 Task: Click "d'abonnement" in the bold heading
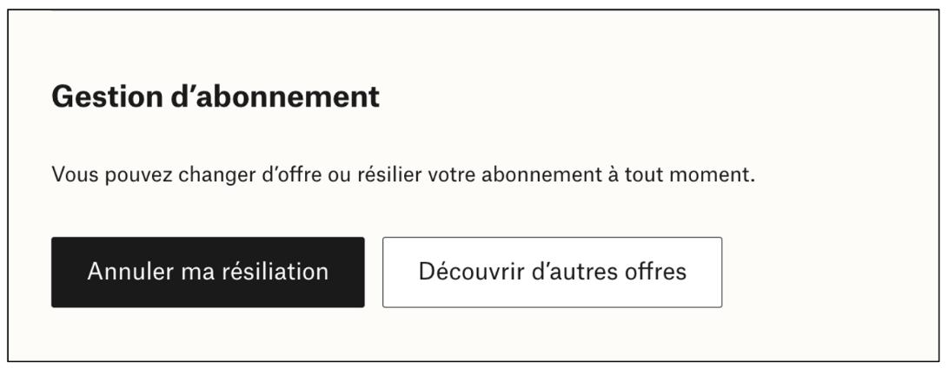[275, 96]
